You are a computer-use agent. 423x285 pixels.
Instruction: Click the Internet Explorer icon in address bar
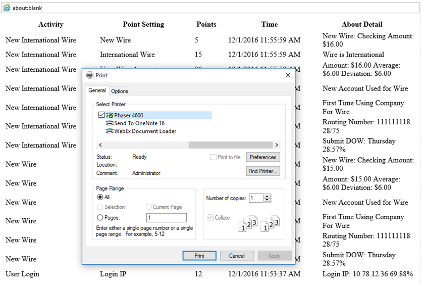(7, 8)
